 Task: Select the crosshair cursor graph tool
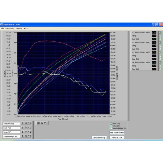(39, 123)
